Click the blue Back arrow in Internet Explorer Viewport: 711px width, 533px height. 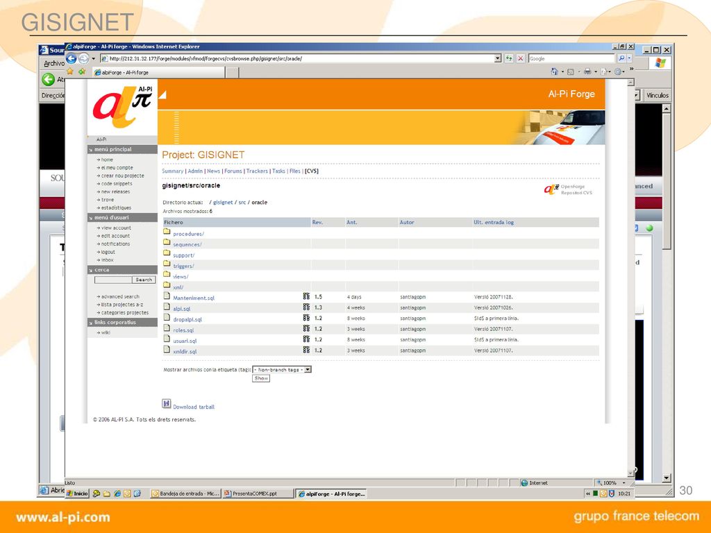pos(72,58)
